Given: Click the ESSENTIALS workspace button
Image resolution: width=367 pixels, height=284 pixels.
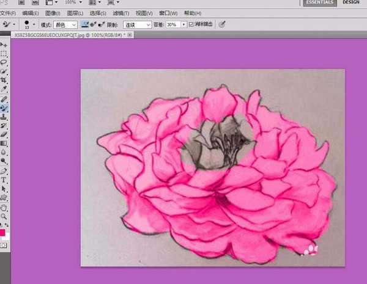Looking at the screenshot, I should [319, 2].
